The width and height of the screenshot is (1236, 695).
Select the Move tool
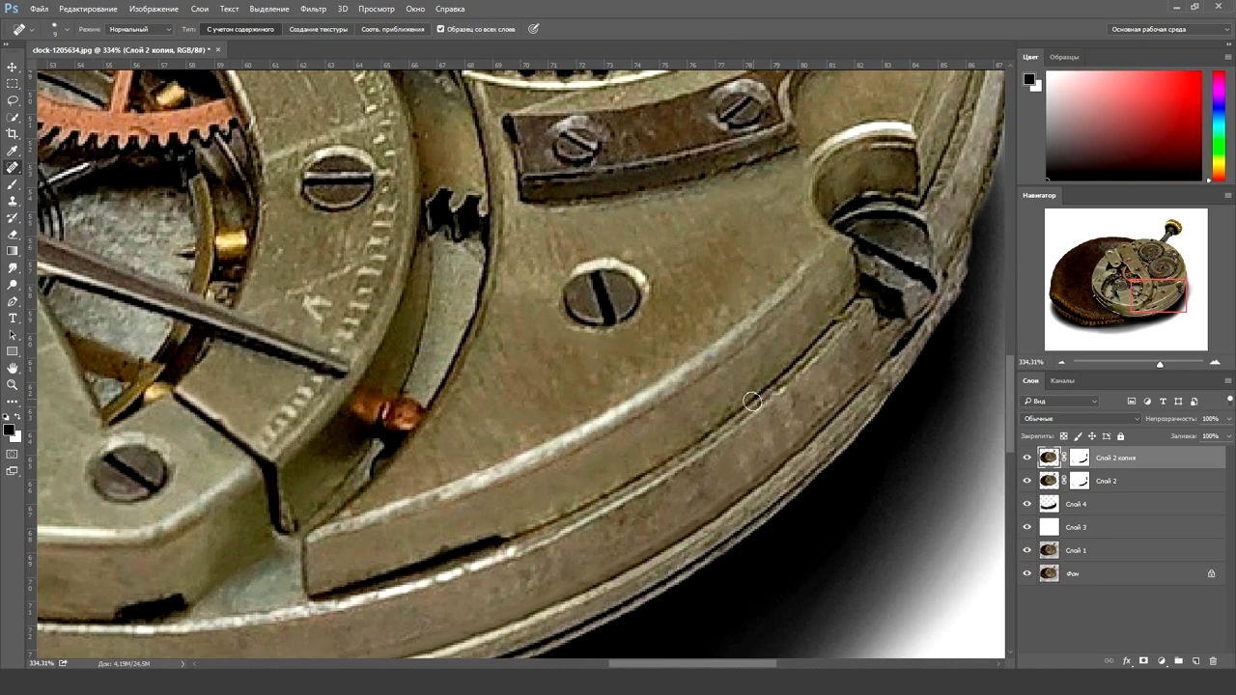tap(13, 67)
